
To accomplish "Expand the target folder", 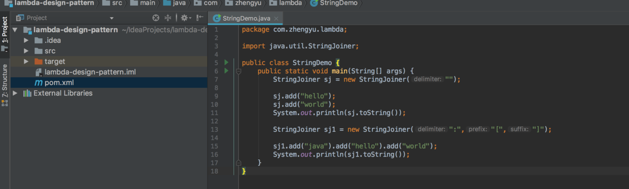I will [x=26, y=62].
